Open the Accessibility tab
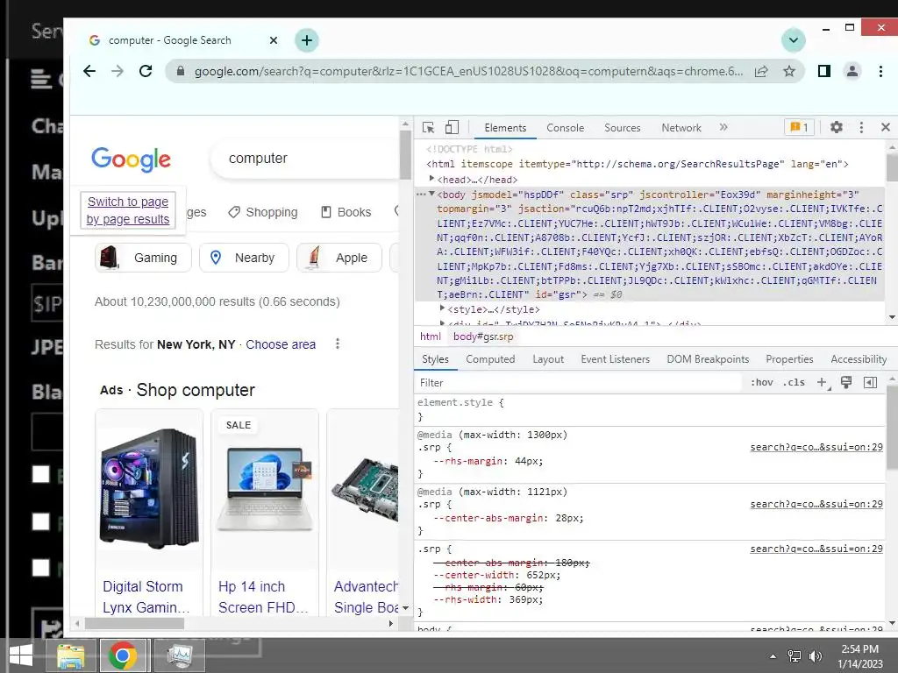 [858, 358]
